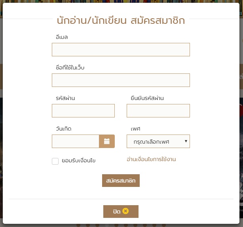Viewport: 243px width, 227px height.
Task: Click the ยอมรับเงื่อนไข label text
Action: tap(79, 161)
